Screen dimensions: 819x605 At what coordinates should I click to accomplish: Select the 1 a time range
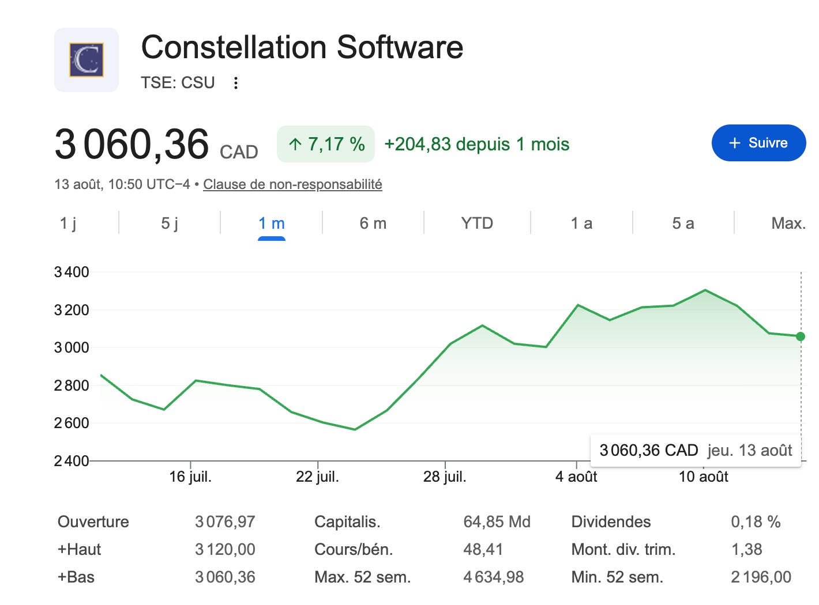(581, 223)
